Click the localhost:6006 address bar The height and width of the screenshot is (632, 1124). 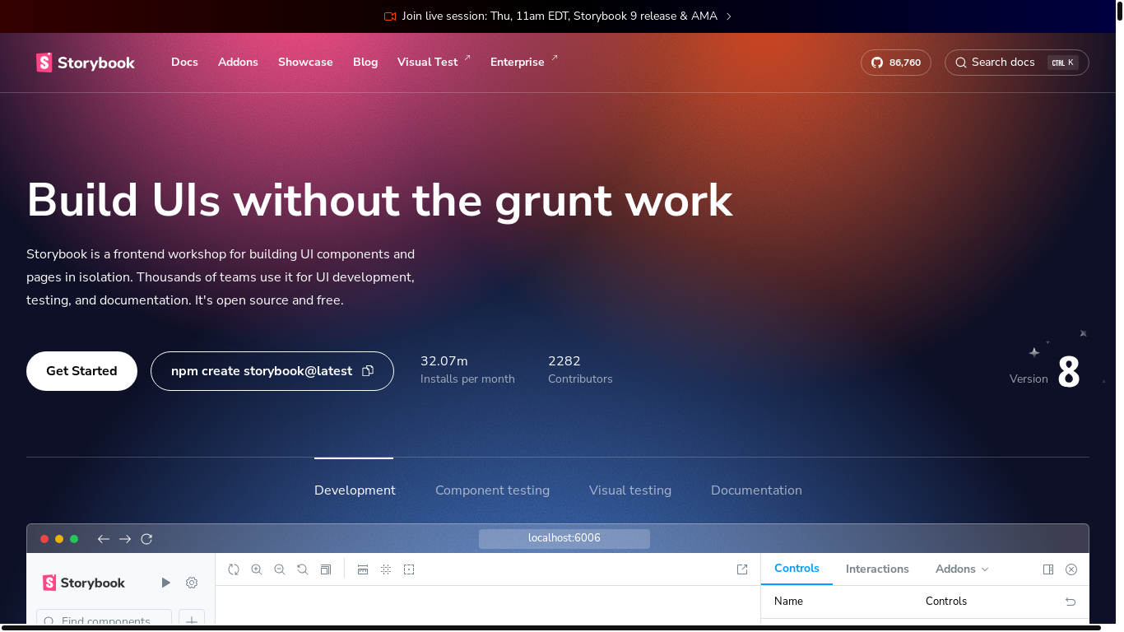click(x=564, y=538)
